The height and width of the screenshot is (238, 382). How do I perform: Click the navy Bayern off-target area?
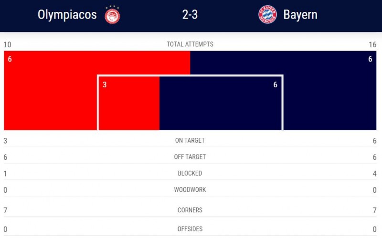(330, 90)
